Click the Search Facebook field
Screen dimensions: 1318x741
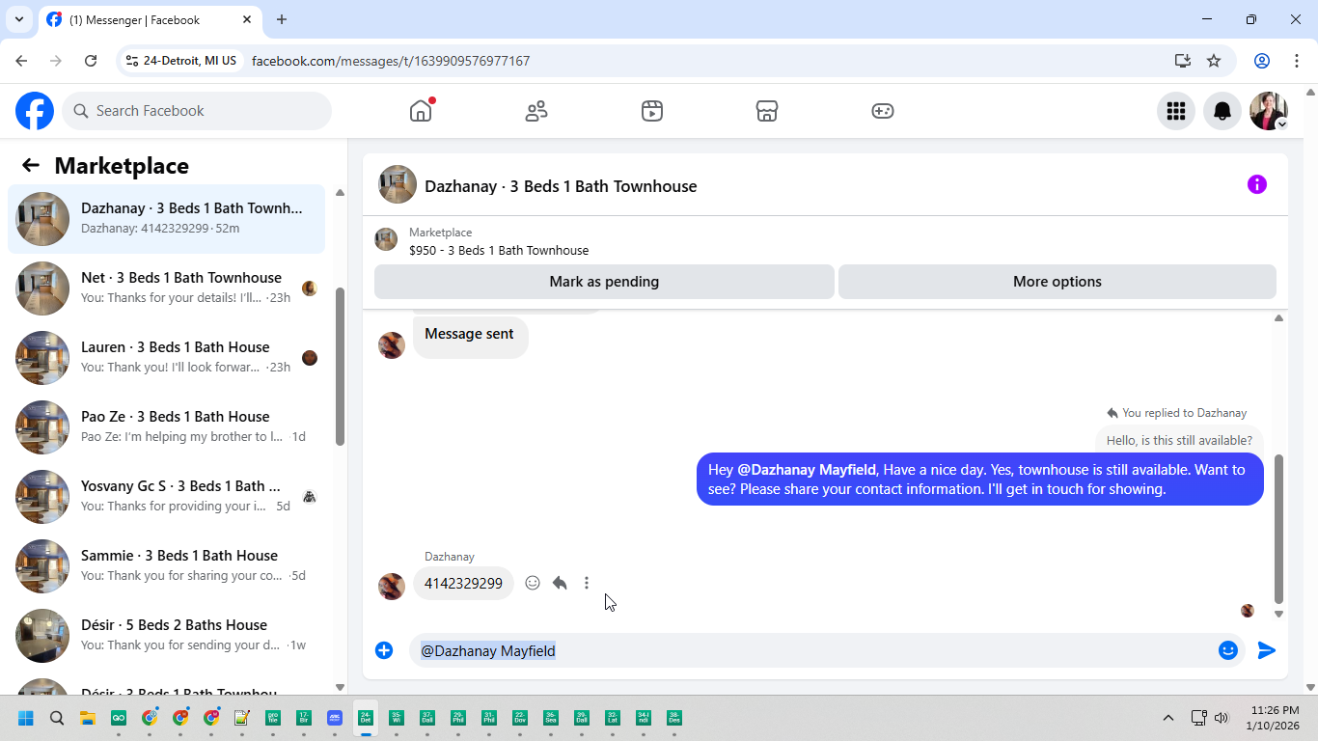click(x=197, y=111)
